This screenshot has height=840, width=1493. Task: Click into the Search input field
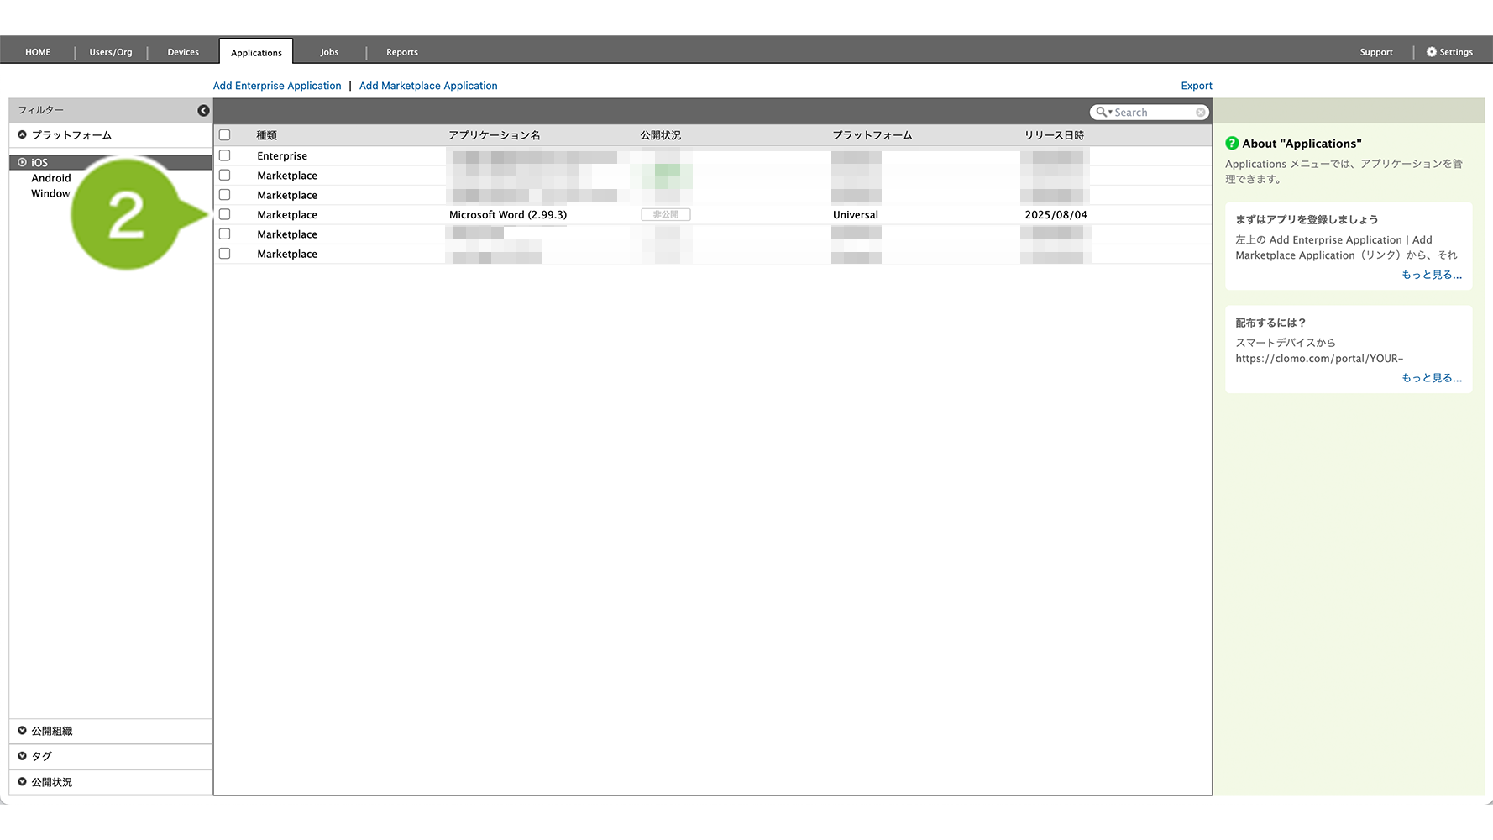click(x=1152, y=113)
